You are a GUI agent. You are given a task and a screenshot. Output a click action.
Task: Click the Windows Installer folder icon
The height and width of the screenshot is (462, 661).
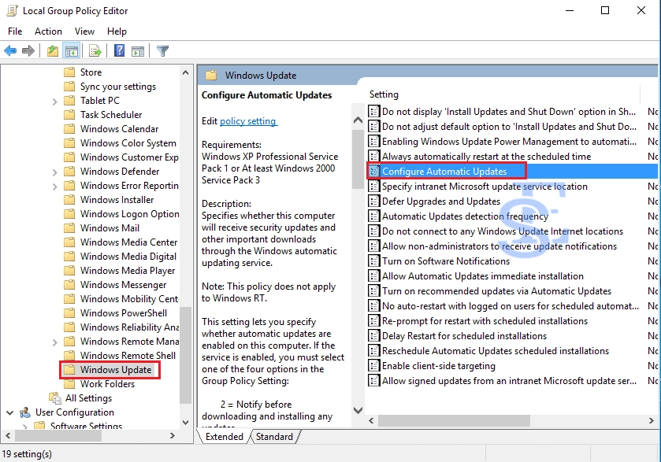(69, 200)
